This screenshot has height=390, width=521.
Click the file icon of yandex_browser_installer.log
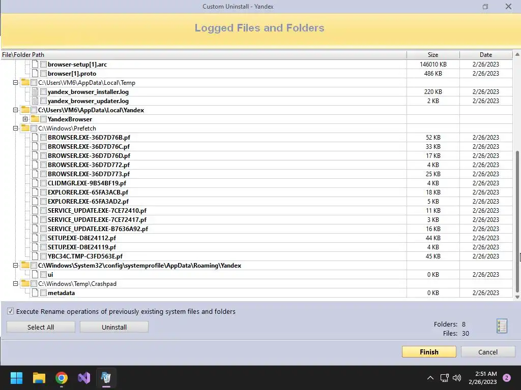pyautogui.click(x=35, y=92)
